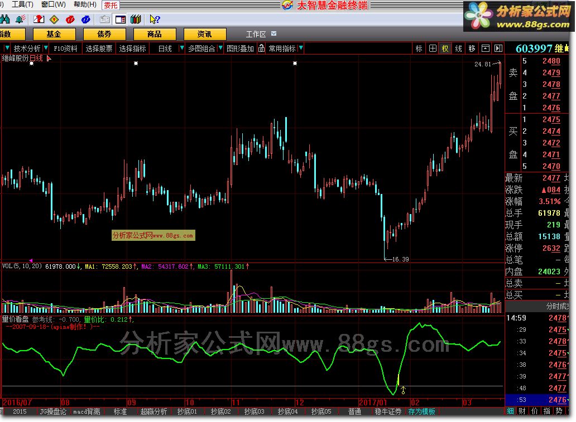
Task: Select the 基金 category button
Action: tap(54, 34)
